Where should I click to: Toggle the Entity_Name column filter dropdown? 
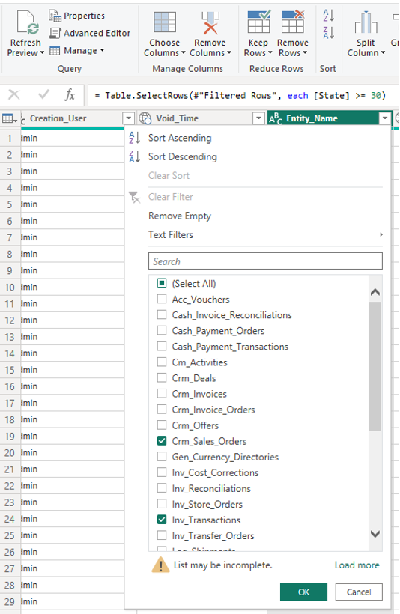click(x=385, y=118)
